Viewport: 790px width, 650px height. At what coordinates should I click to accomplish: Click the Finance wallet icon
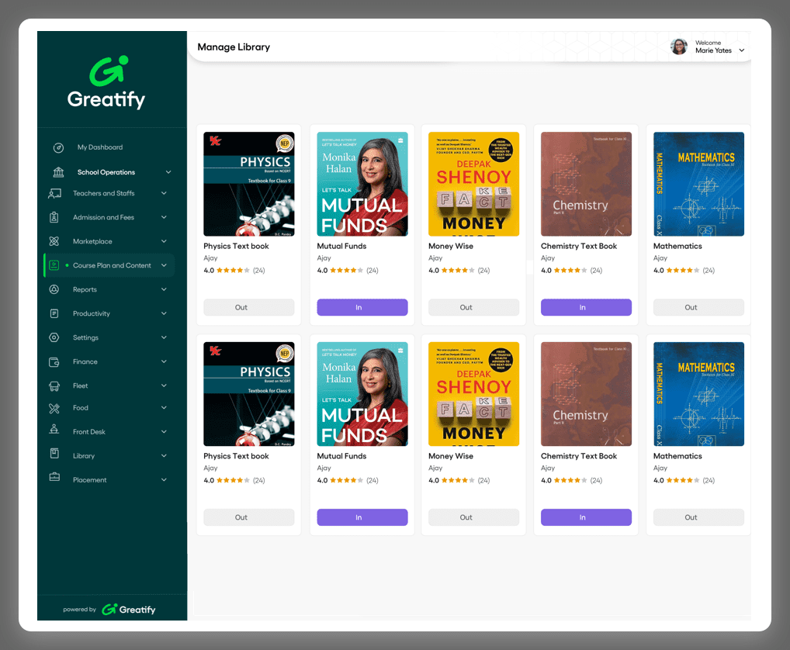pyautogui.click(x=54, y=361)
